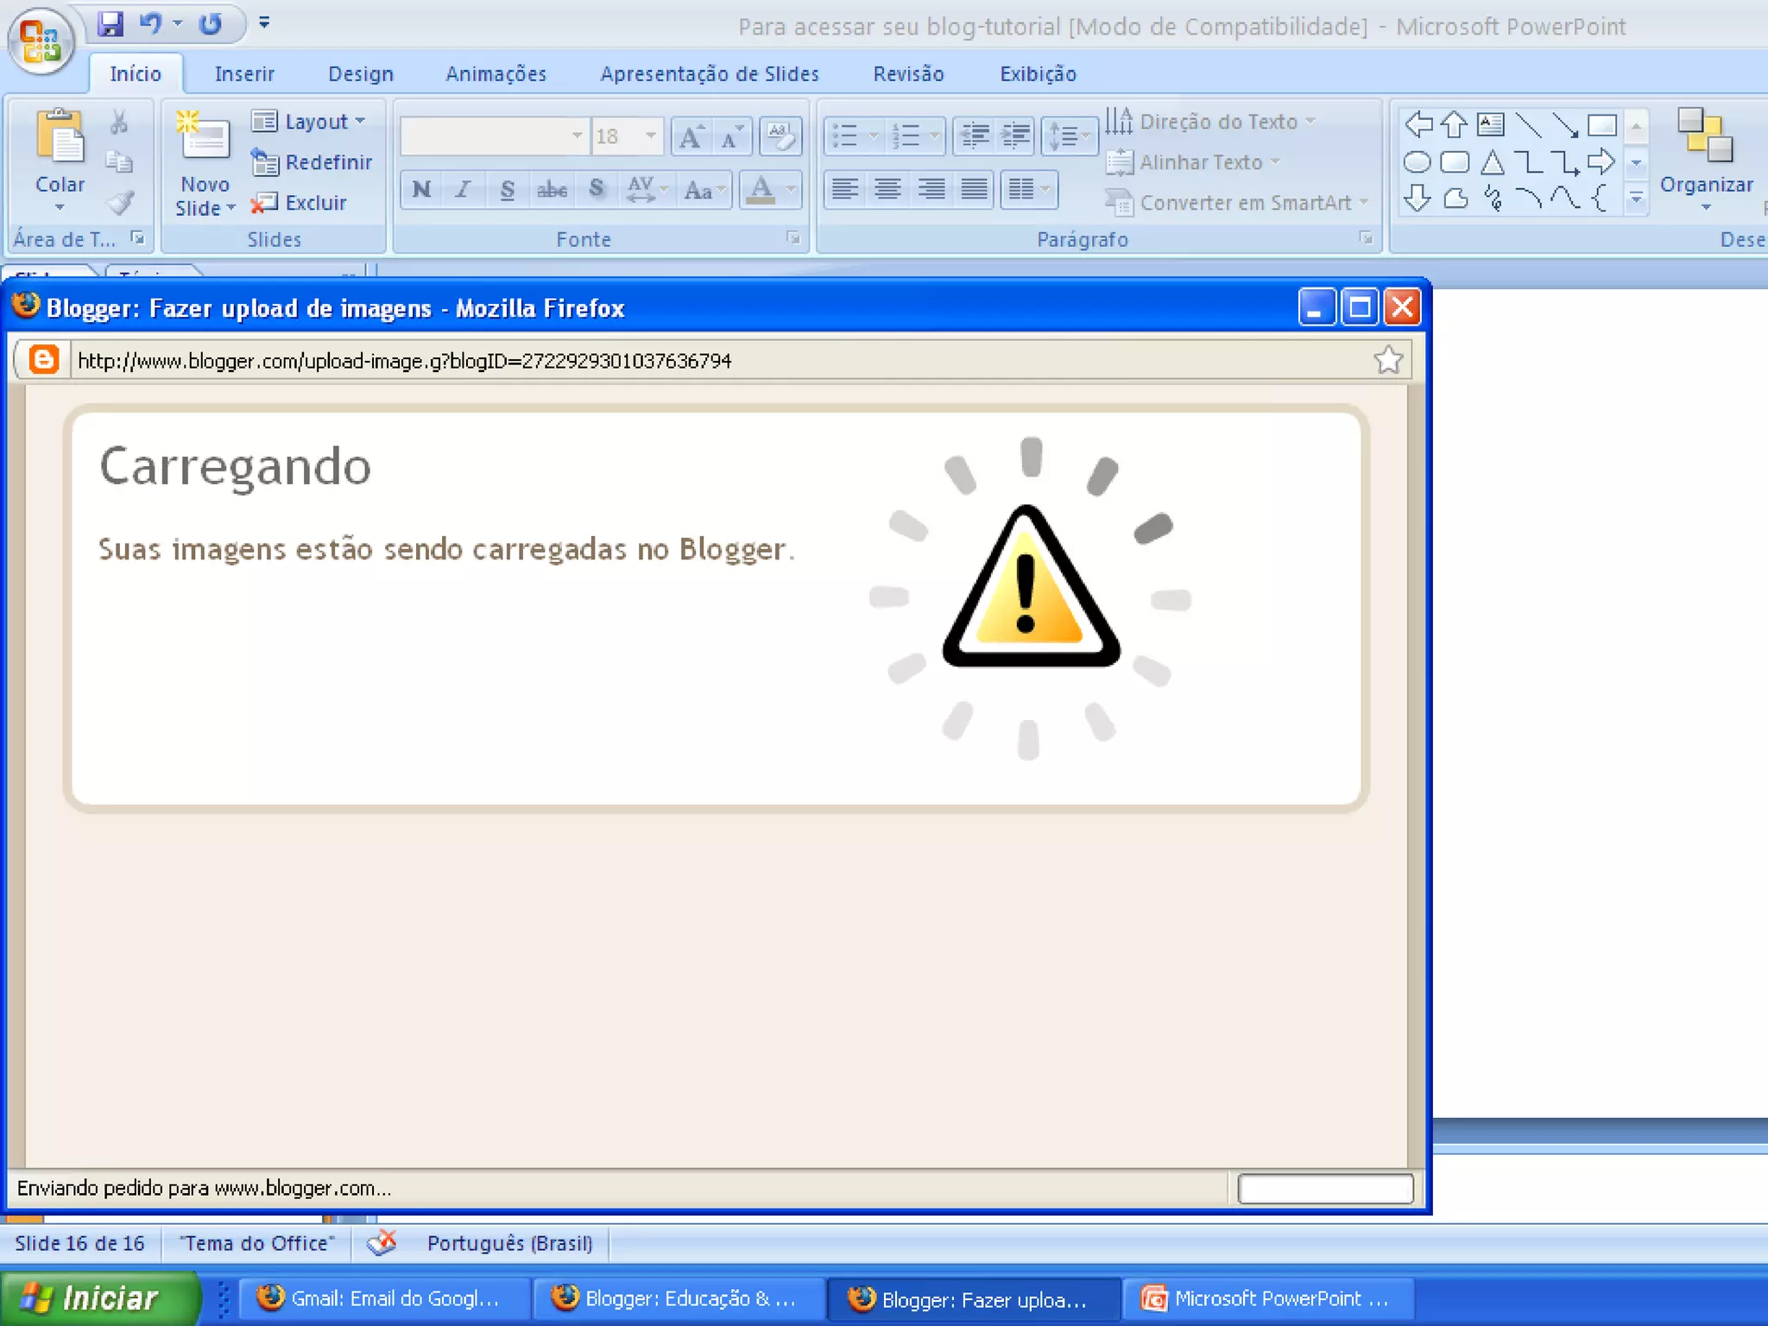Click the Undo arrow icon
1768x1326 pixels.
tap(150, 23)
